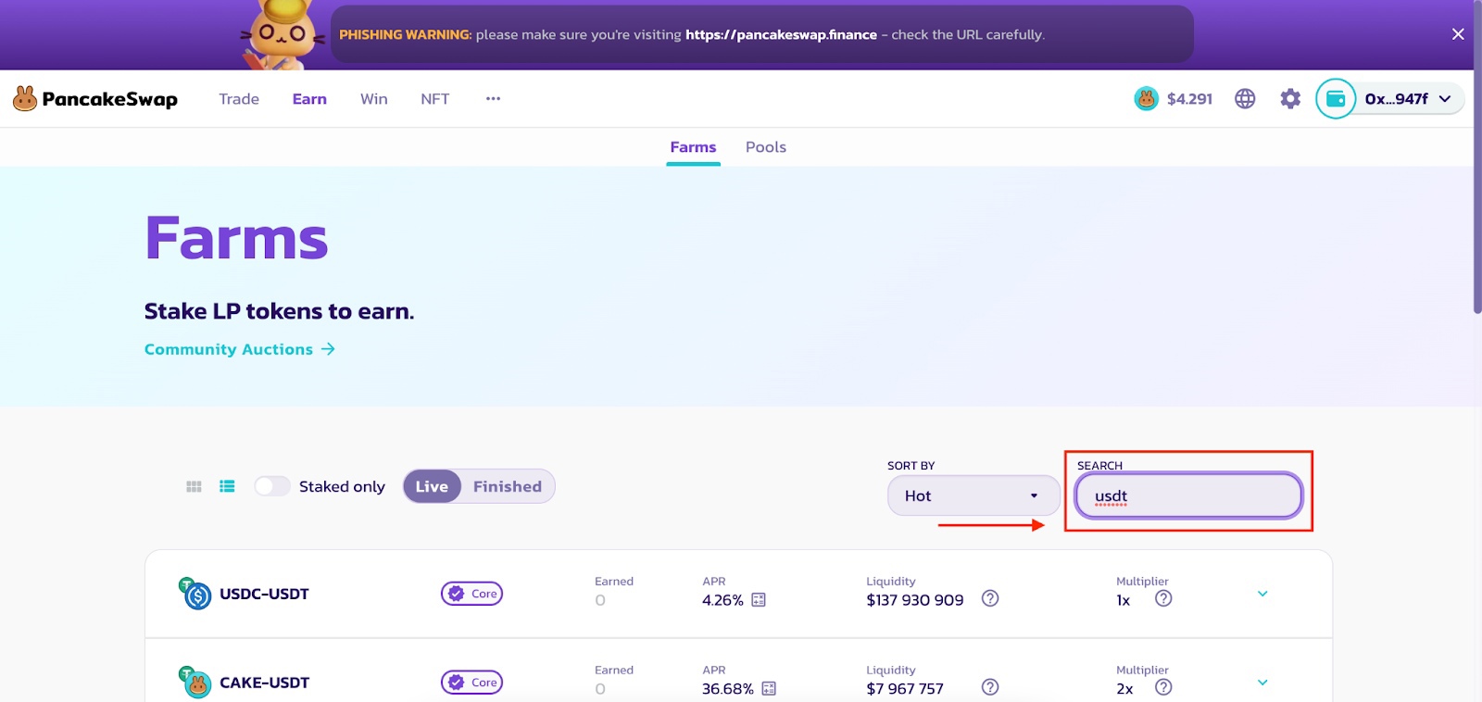Toggle the Staked only switch
The height and width of the screenshot is (702, 1482).
[272, 486]
